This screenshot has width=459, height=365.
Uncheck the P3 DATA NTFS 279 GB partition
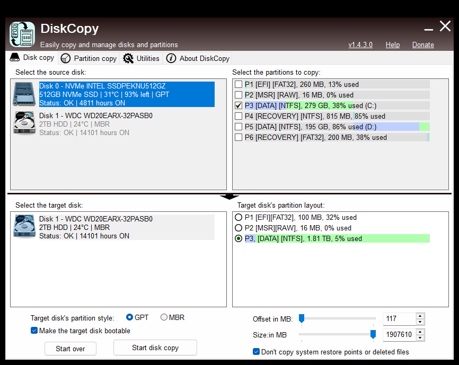[x=239, y=105]
